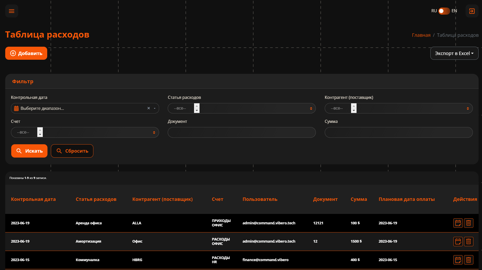Delete the Коммуналка row
The width and height of the screenshot is (482, 270).
tap(469, 260)
